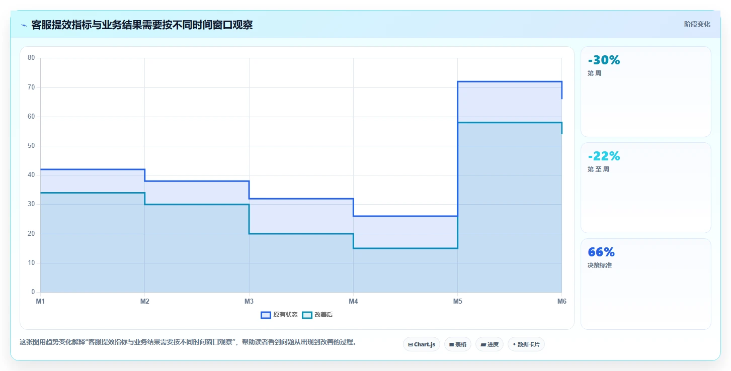Viewport: 731px width, 371px height.
Task: Open the -22% stat card
Action: (645, 188)
